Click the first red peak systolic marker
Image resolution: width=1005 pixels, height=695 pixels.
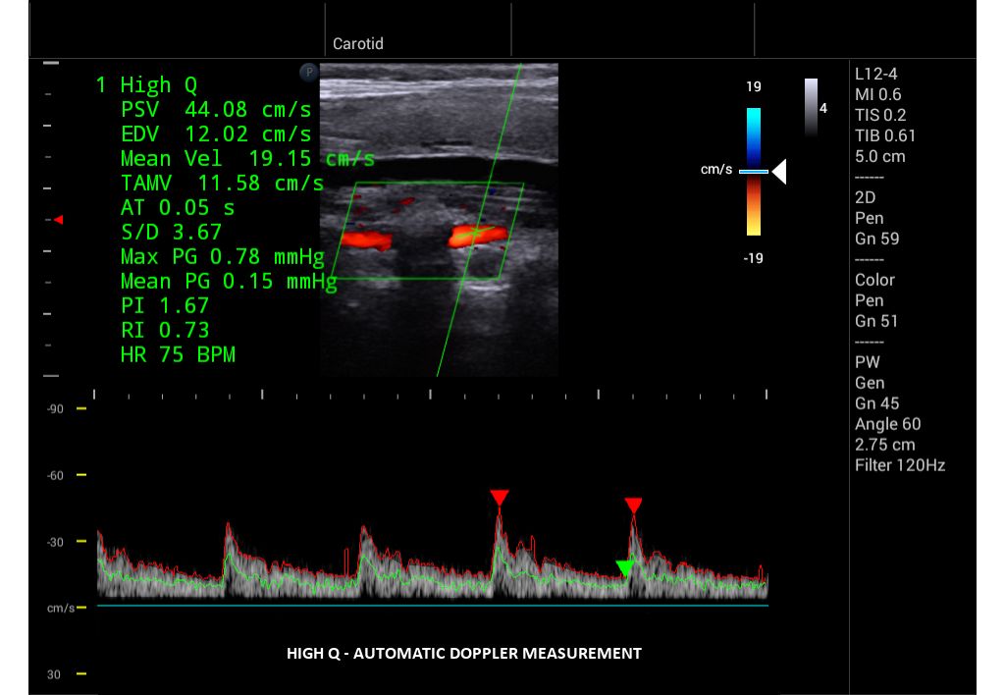click(x=500, y=499)
